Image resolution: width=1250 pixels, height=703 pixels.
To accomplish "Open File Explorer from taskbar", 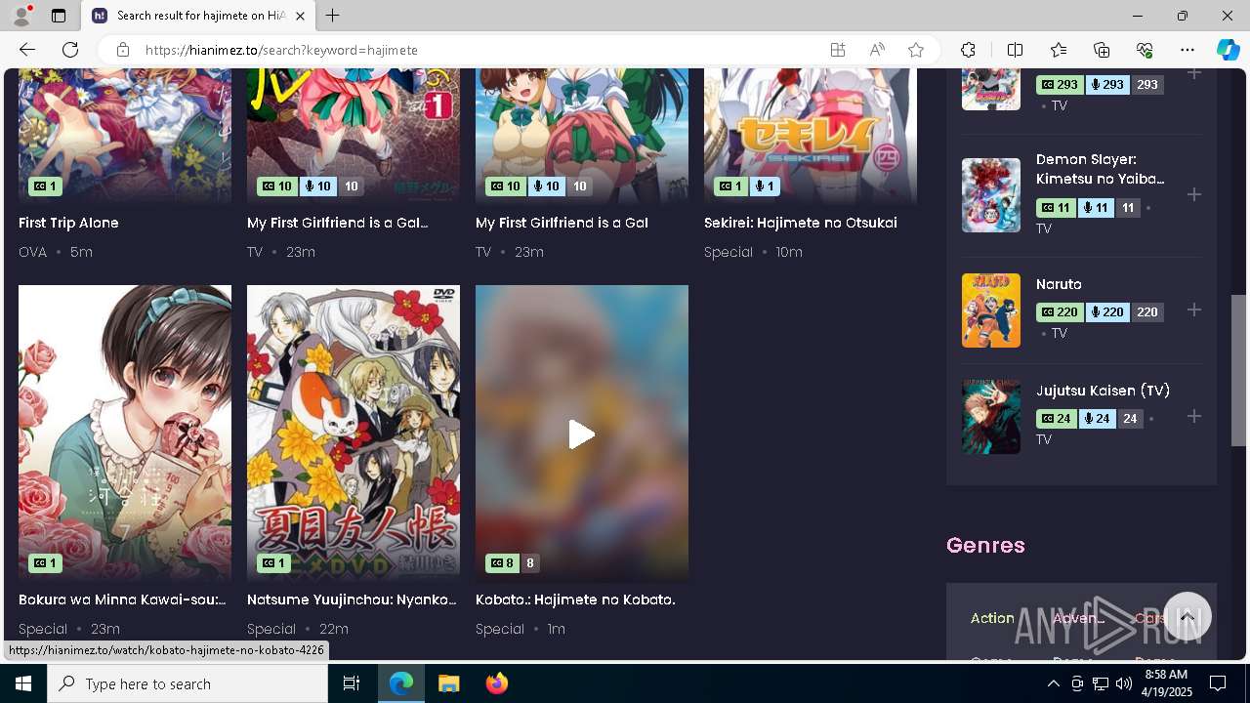I will [448, 683].
